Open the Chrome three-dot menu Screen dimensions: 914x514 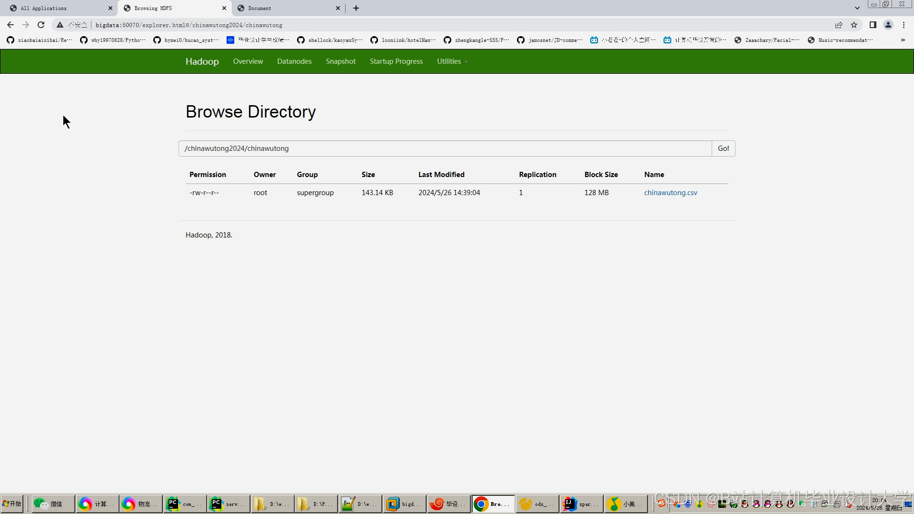(904, 25)
